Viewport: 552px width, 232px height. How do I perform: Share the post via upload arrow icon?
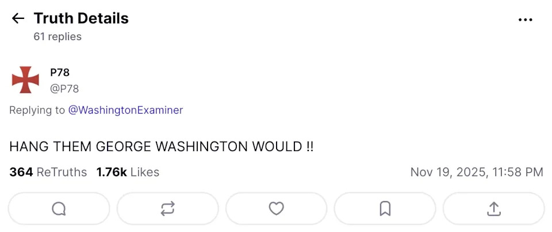tap(493, 208)
